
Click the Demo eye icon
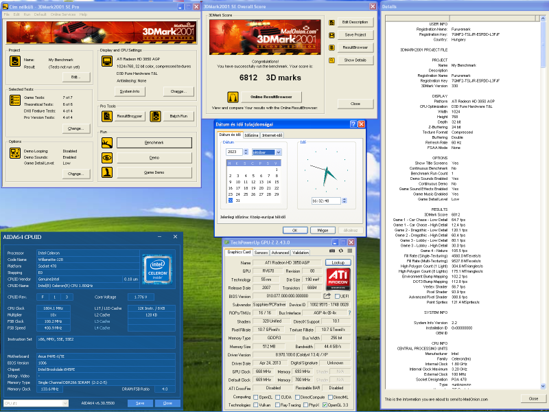107,158
